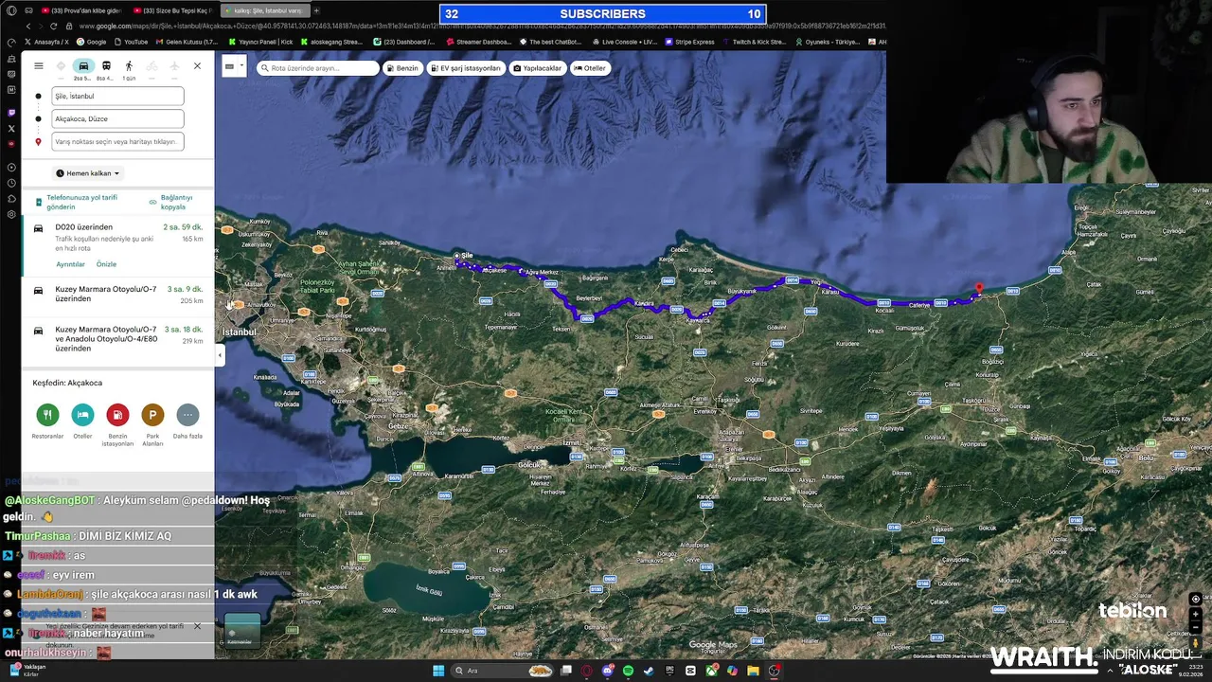Open the Stripe Express bookmark
The height and width of the screenshot is (682, 1212).
(690, 42)
